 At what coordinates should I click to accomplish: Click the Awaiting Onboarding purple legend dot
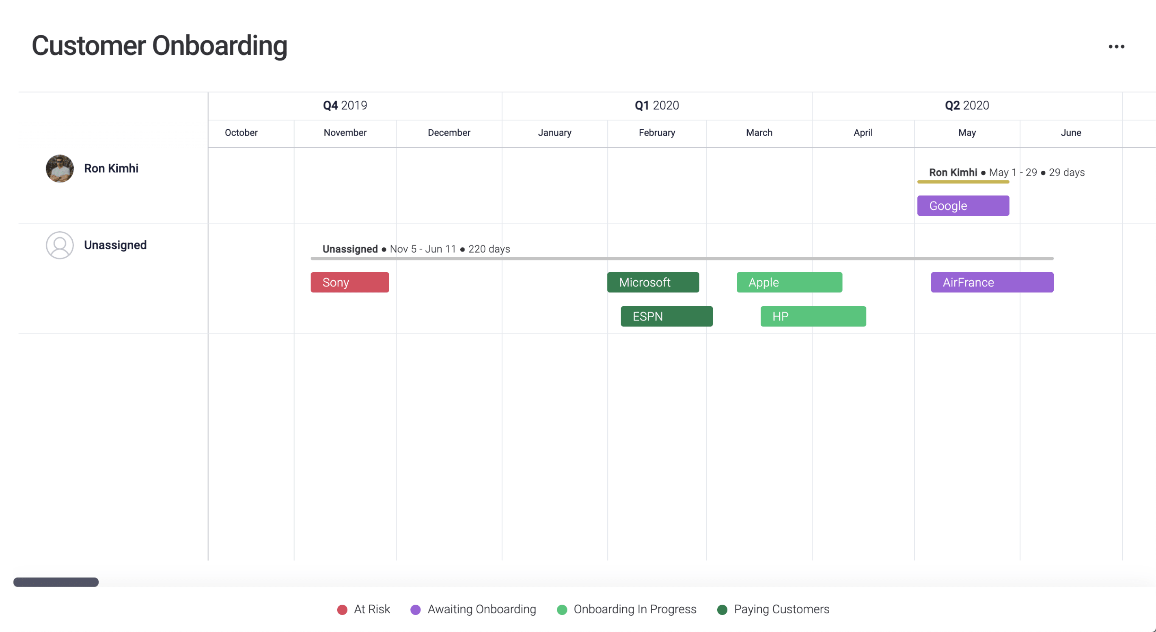point(416,609)
